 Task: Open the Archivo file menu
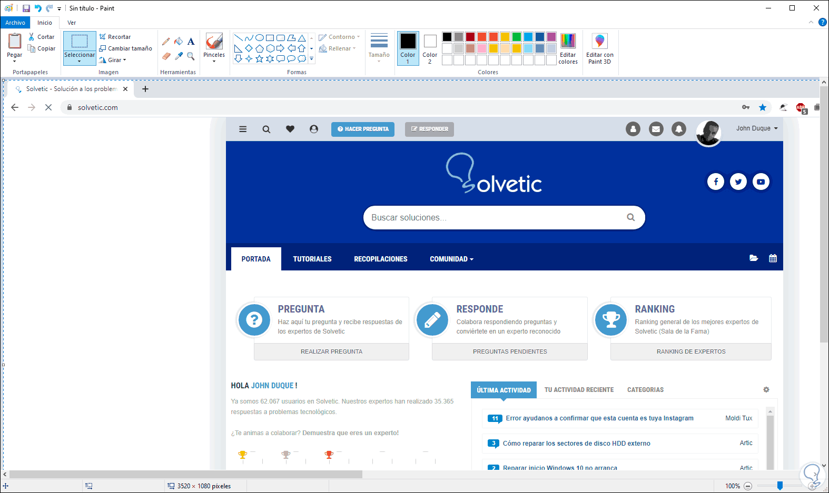pyautogui.click(x=15, y=23)
